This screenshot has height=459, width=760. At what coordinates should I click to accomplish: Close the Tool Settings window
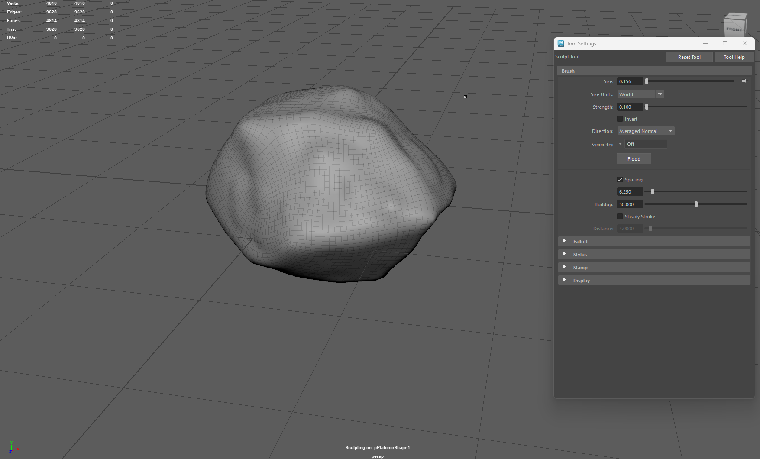tap(745, 43)
